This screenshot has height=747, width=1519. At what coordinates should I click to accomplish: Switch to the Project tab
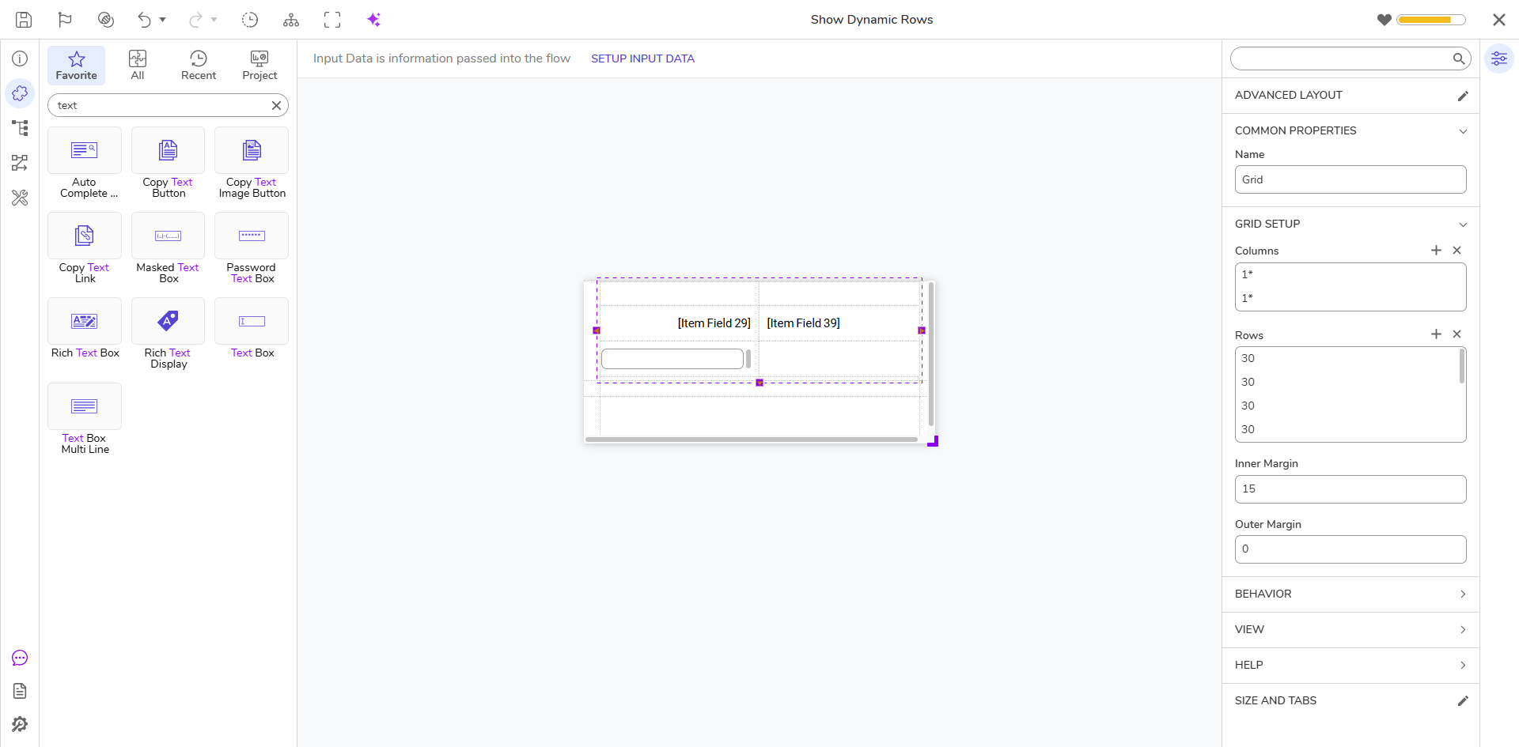point(259,66)
